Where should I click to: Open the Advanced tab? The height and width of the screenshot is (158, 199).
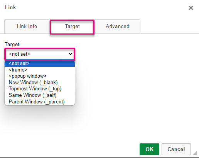pyautogui.click(x=118, y=26)
